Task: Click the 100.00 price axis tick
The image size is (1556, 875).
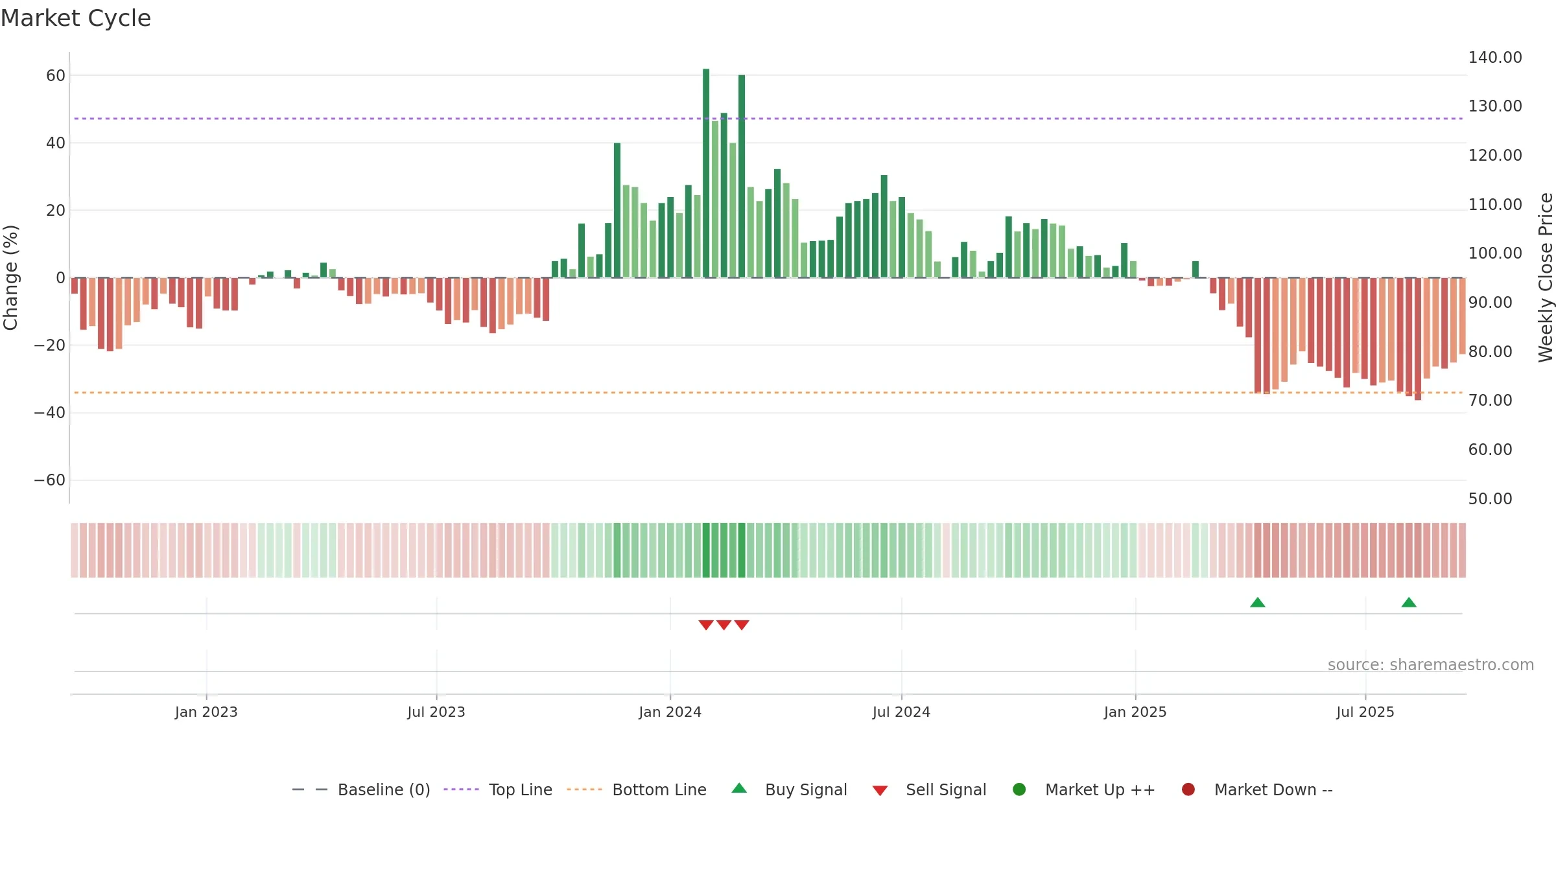Action: click(1495, 253)
